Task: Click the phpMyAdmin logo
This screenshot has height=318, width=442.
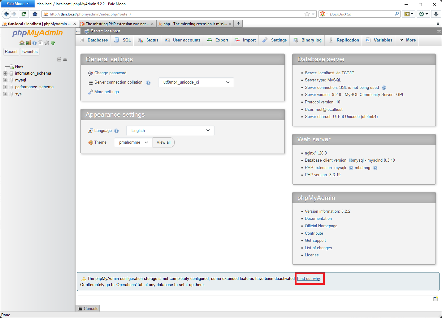Action: point(37,33)
